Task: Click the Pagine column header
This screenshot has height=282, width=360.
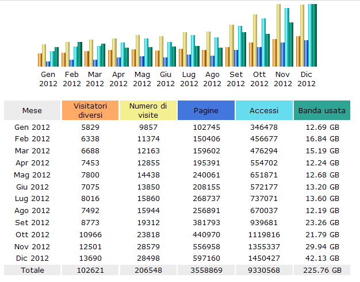Action: pos(206,110)
